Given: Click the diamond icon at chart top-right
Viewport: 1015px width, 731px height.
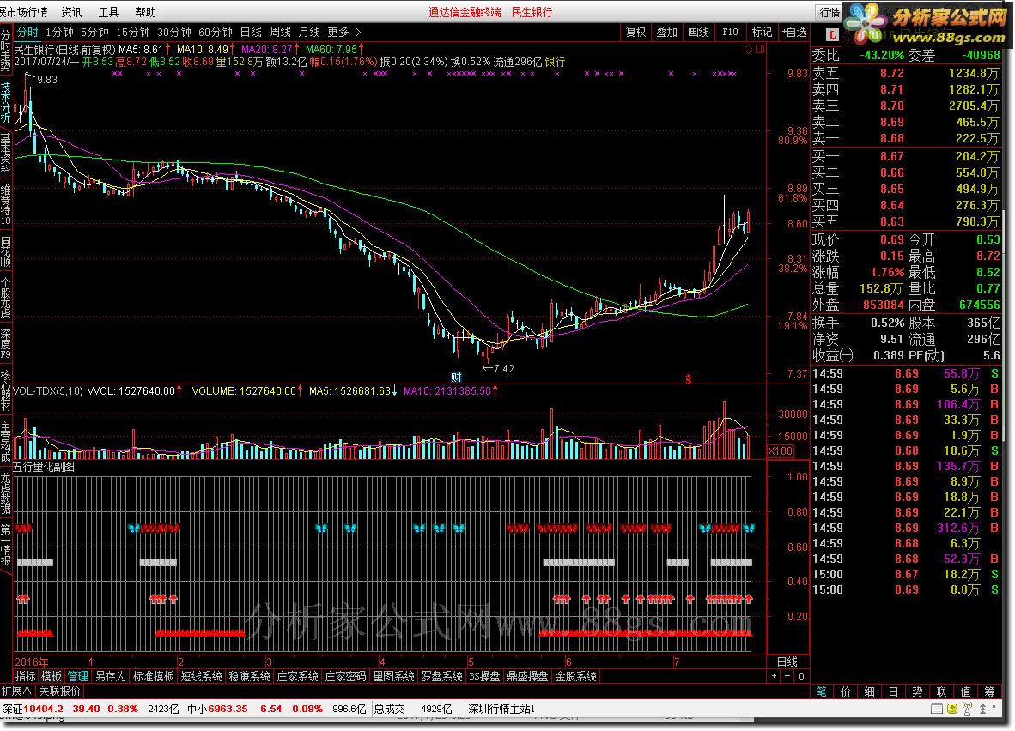Looking at the screenshot, I should [748, 49].
